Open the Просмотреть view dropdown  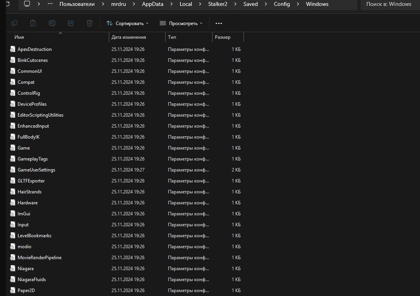(181, 23)
